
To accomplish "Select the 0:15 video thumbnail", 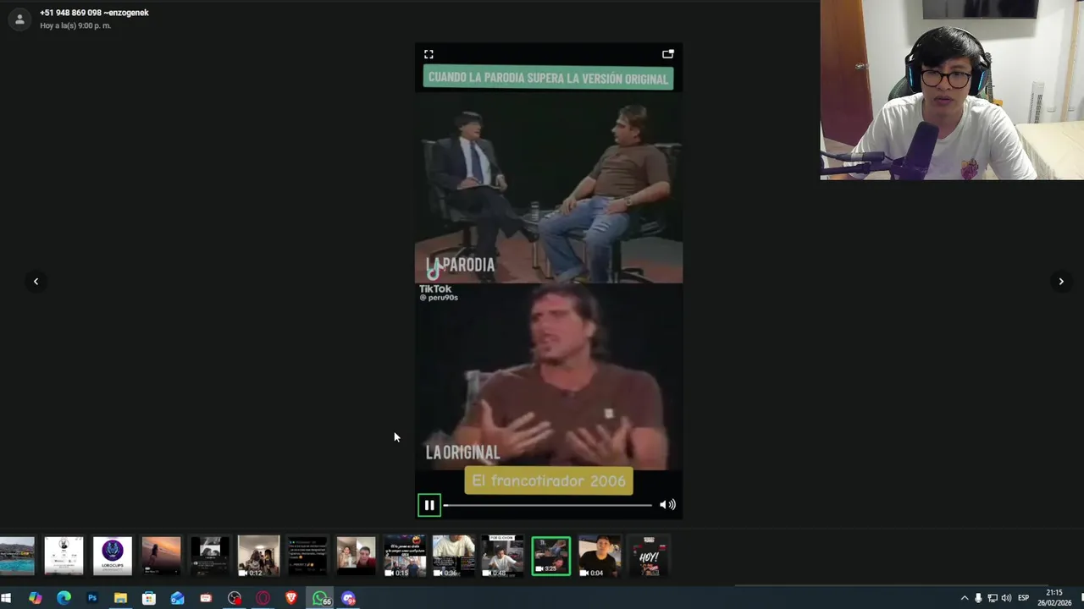I will tap(405, 557).
